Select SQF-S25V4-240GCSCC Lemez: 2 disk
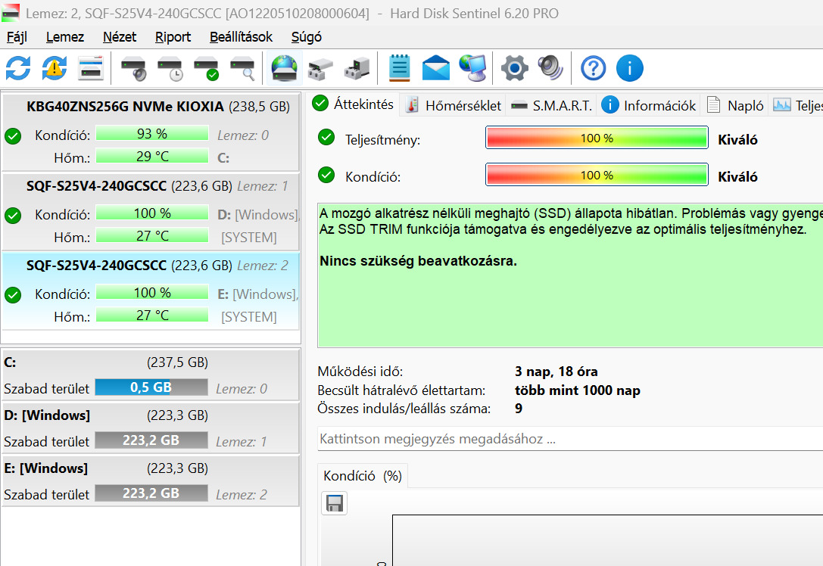 point(151,291)
